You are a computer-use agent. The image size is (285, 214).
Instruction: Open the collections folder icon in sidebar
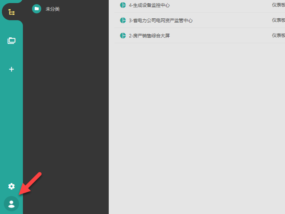(x=11, y=40)
